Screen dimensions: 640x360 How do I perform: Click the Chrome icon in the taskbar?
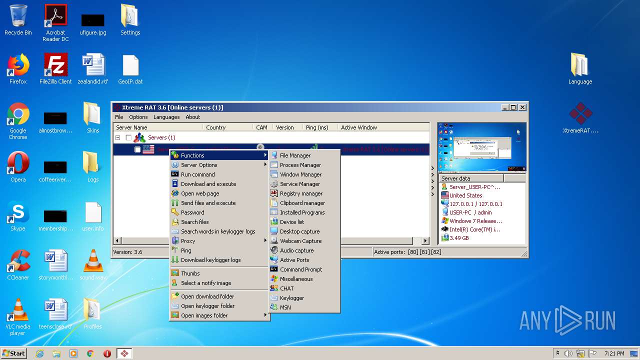(90, 353)
